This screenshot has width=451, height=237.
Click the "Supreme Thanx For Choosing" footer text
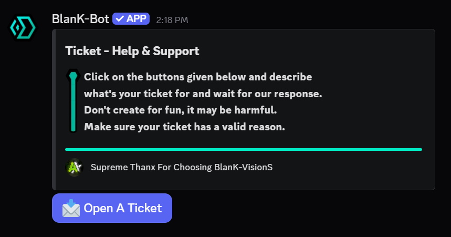pyautogui.click(x=151, y=168)
